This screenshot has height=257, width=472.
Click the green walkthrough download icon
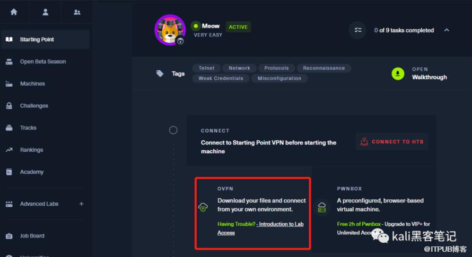point(398,74)
